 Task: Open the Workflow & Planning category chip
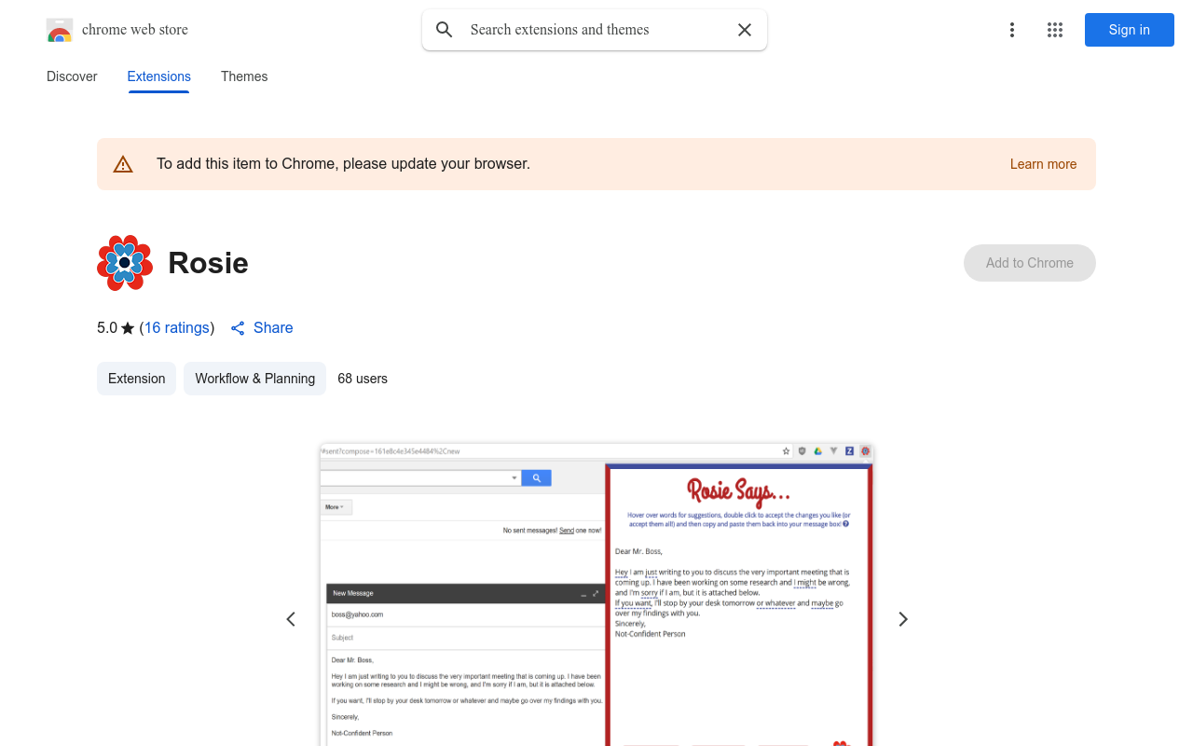(x=254, y=379)
